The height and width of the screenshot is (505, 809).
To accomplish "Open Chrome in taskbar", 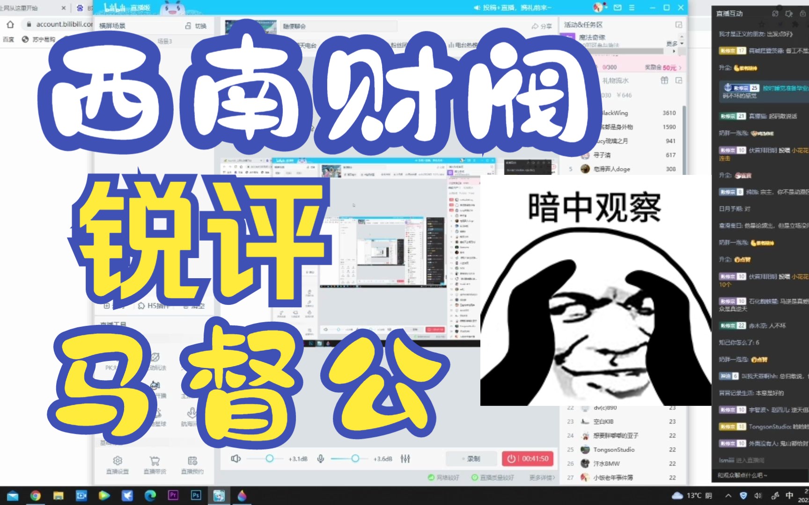I will pos(36,496).
